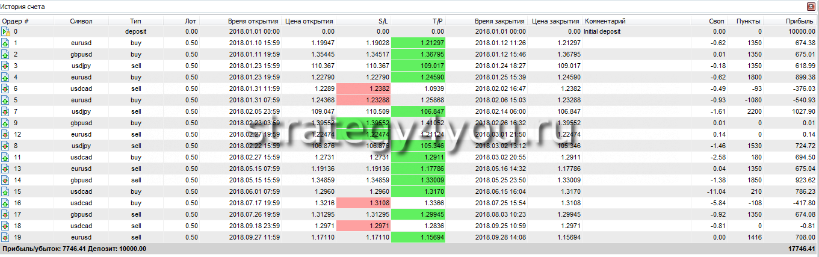819x257 pixels.
Task: Click the Прибыль column header
Action: tap(800, 21)
